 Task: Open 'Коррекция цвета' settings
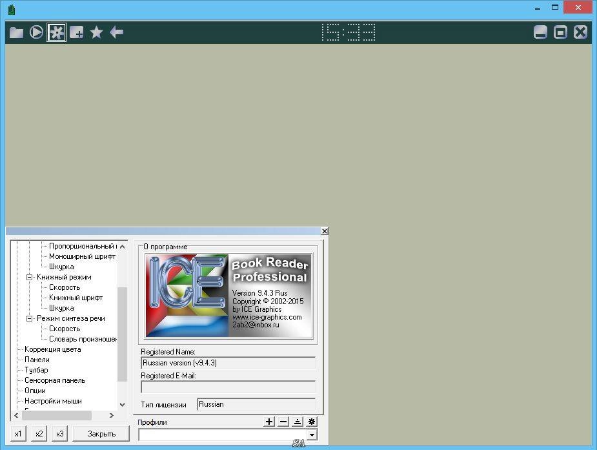52,349
